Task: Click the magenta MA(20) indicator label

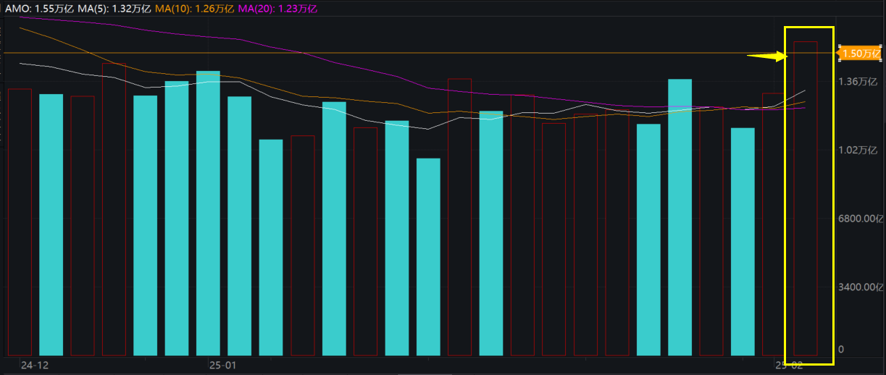Action: coord(277,9)
